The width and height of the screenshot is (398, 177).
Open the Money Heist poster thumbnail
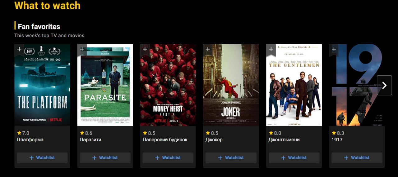[168, 85]
